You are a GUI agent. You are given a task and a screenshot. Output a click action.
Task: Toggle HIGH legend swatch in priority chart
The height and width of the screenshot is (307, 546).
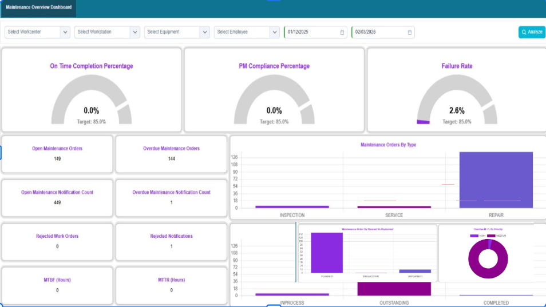[474, 236]
